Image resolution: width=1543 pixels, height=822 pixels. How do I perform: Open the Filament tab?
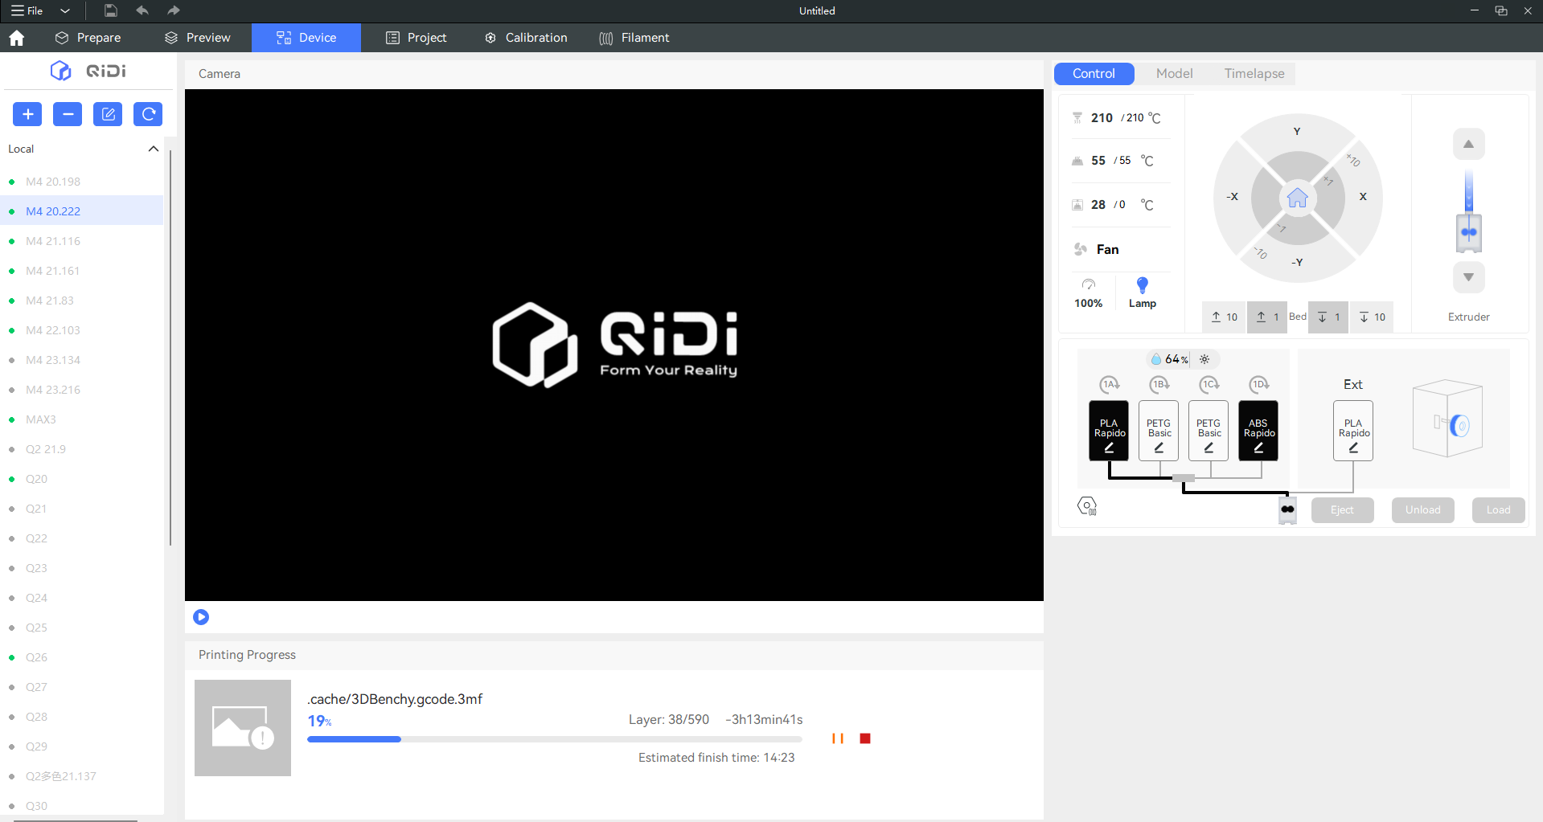634,38
